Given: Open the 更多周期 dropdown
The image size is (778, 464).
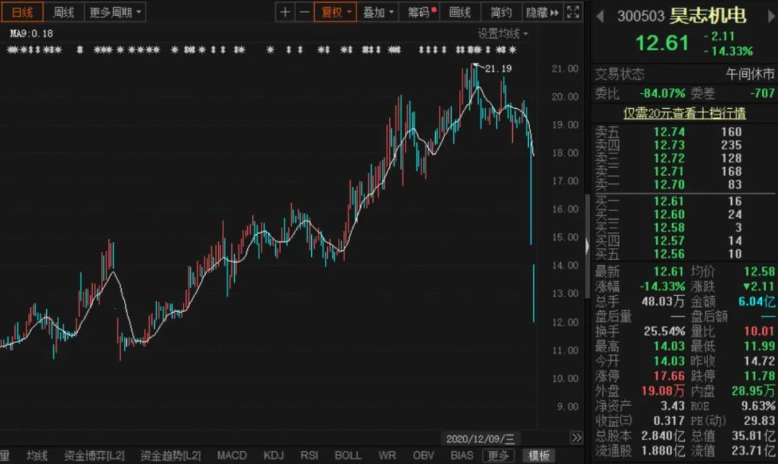Looking at the screenshot, I should (x=115, y=12).
